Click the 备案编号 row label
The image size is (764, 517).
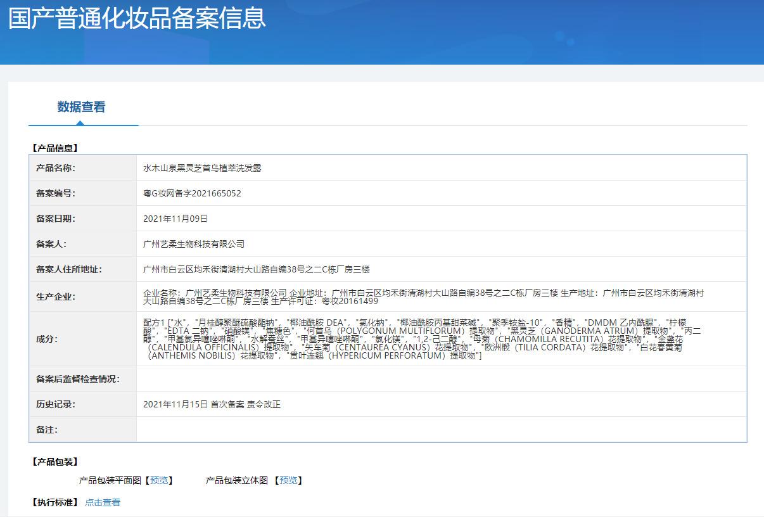[x=56, y=193]
